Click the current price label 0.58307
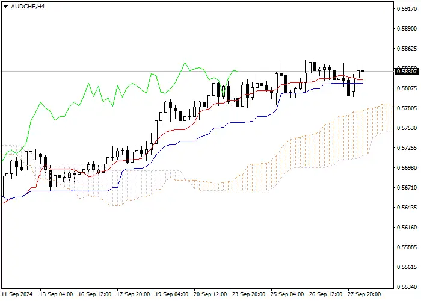 (x=407, y=71)
